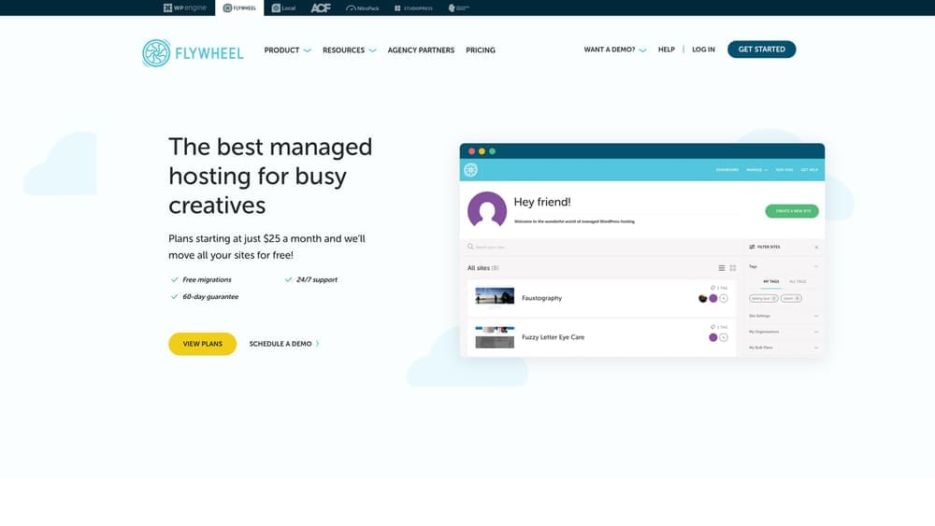Click the red window dot in preview
This screenshot has width=935, height=526.
[x=471, y=151]
